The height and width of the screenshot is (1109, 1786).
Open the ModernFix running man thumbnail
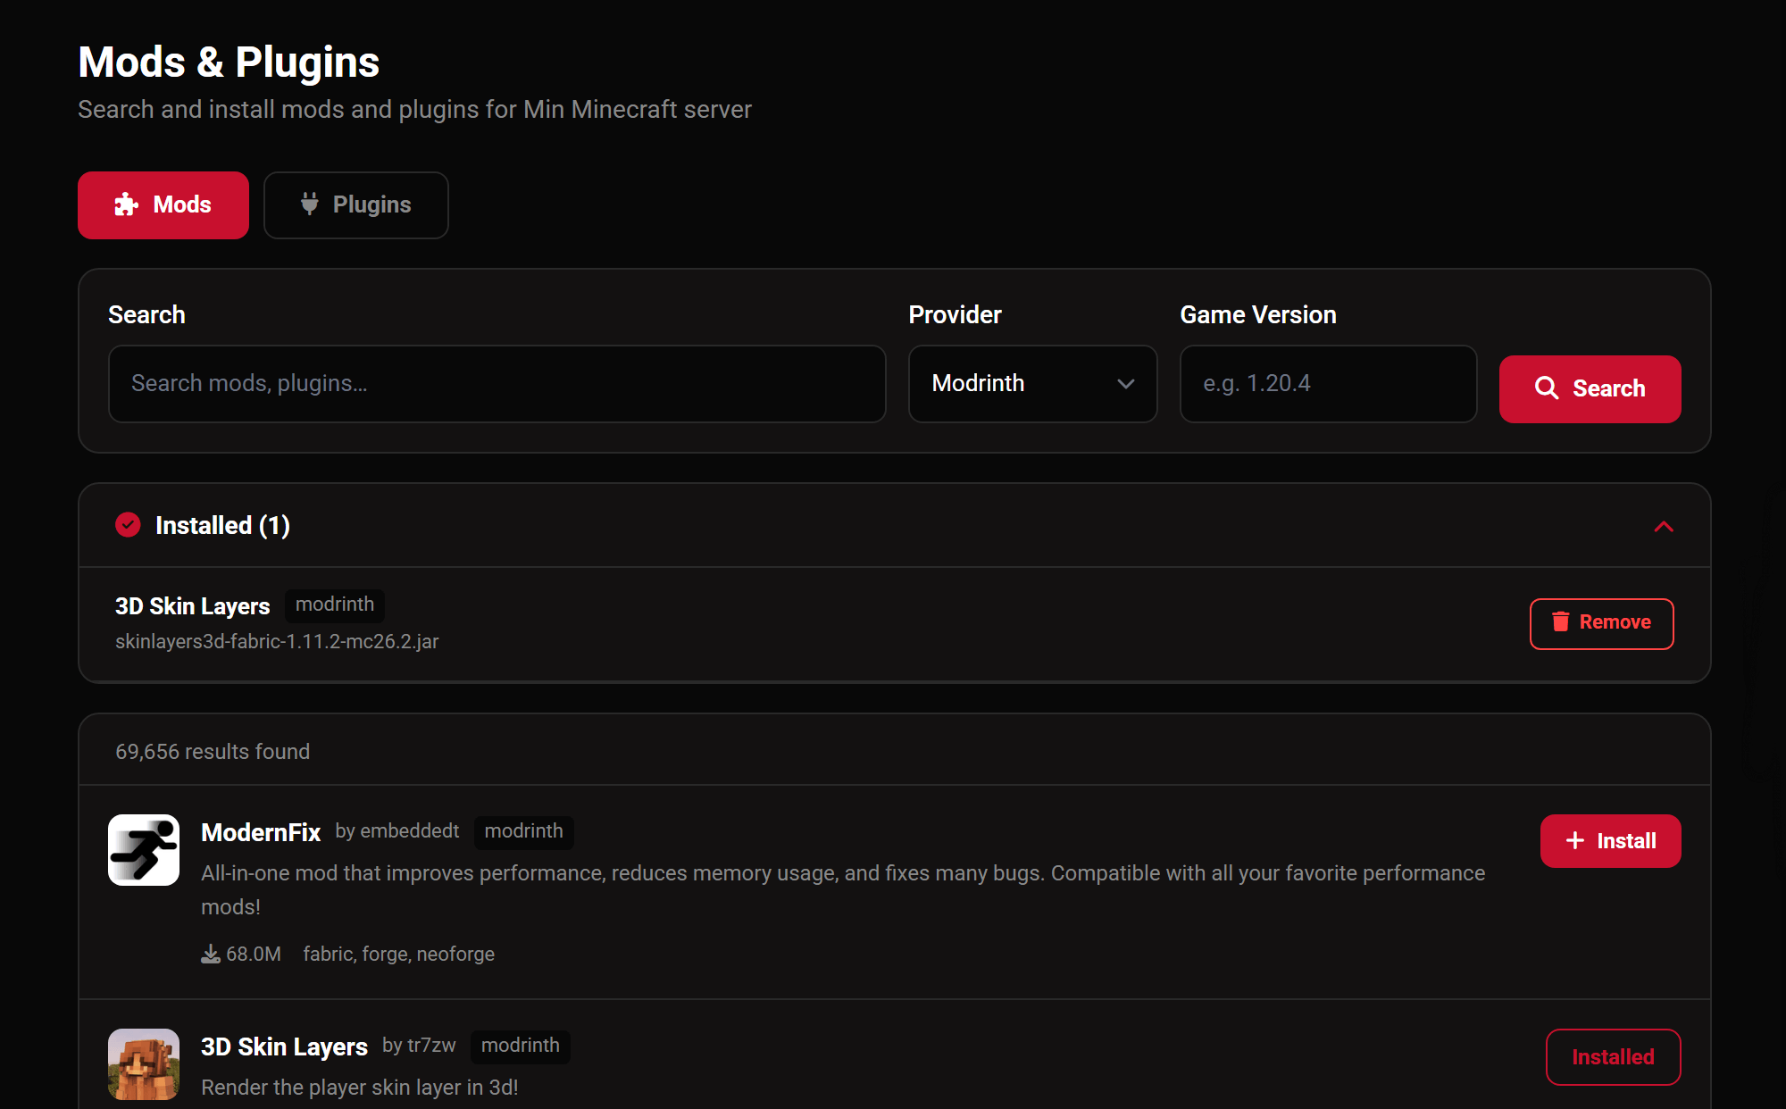pos(144,850)
